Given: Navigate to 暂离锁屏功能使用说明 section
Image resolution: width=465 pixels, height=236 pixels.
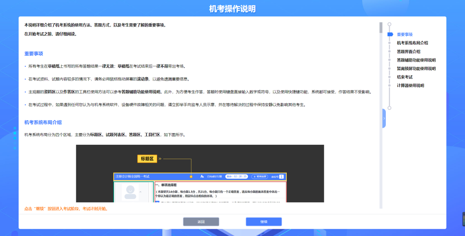Looking at the screenshot, I should 416,68.
